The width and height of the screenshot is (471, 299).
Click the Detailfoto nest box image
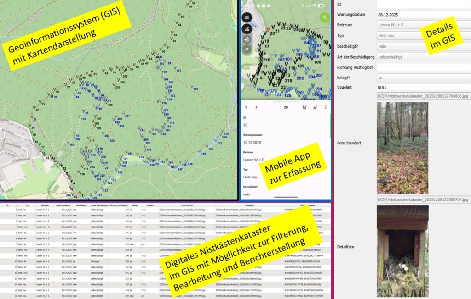[x=402, y=251]
